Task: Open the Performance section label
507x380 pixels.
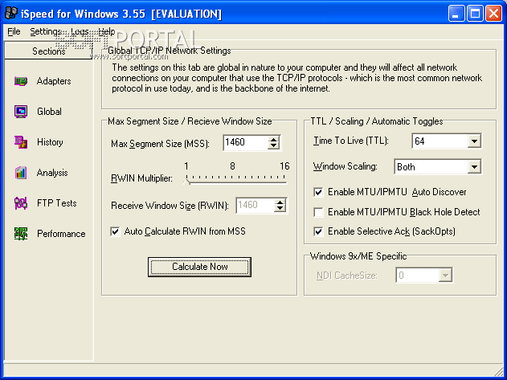Action: pos(61,234)
